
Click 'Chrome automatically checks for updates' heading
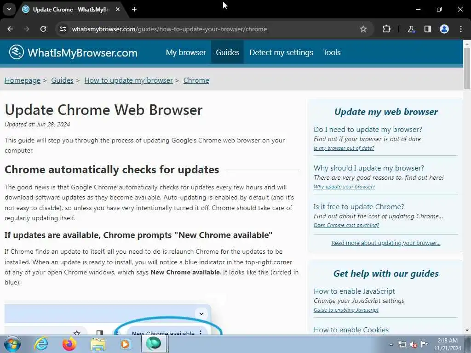[x=112, y=170]
